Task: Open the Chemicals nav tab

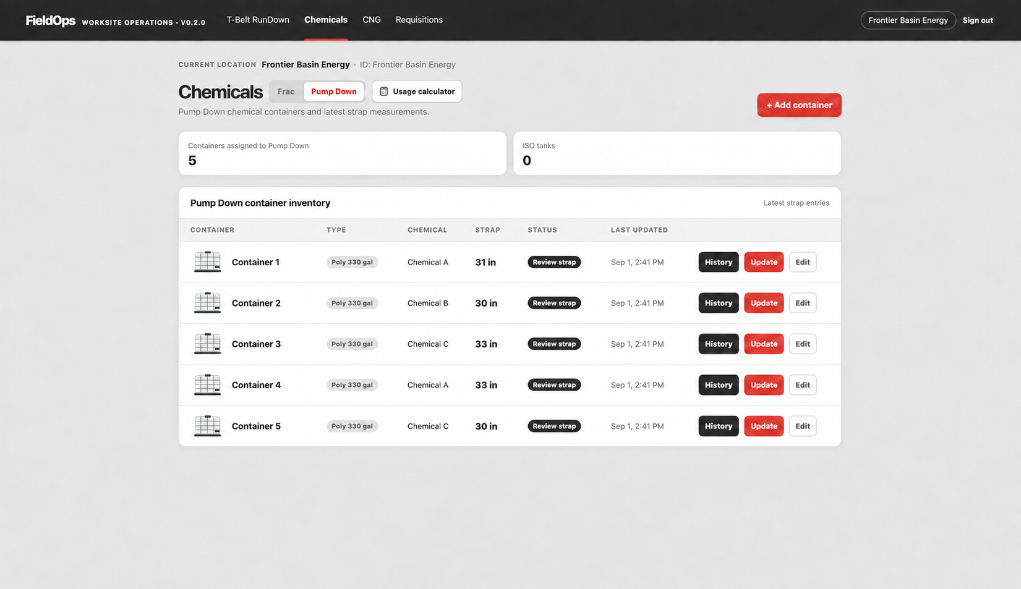Action: [326, 20]
